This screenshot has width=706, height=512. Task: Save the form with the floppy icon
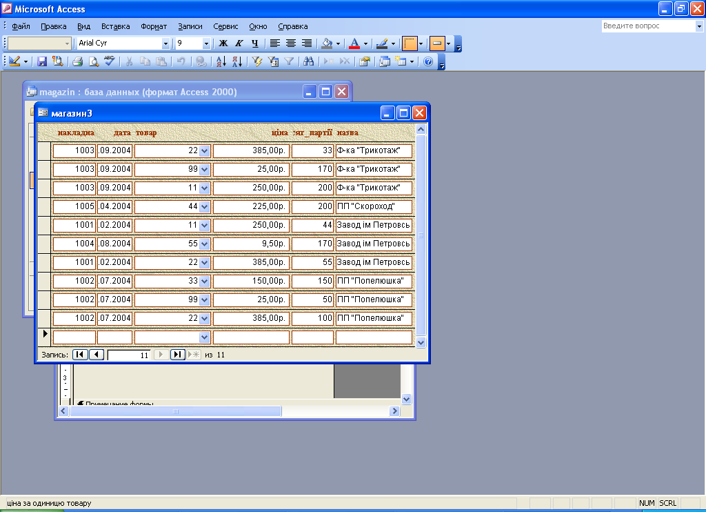42,61
